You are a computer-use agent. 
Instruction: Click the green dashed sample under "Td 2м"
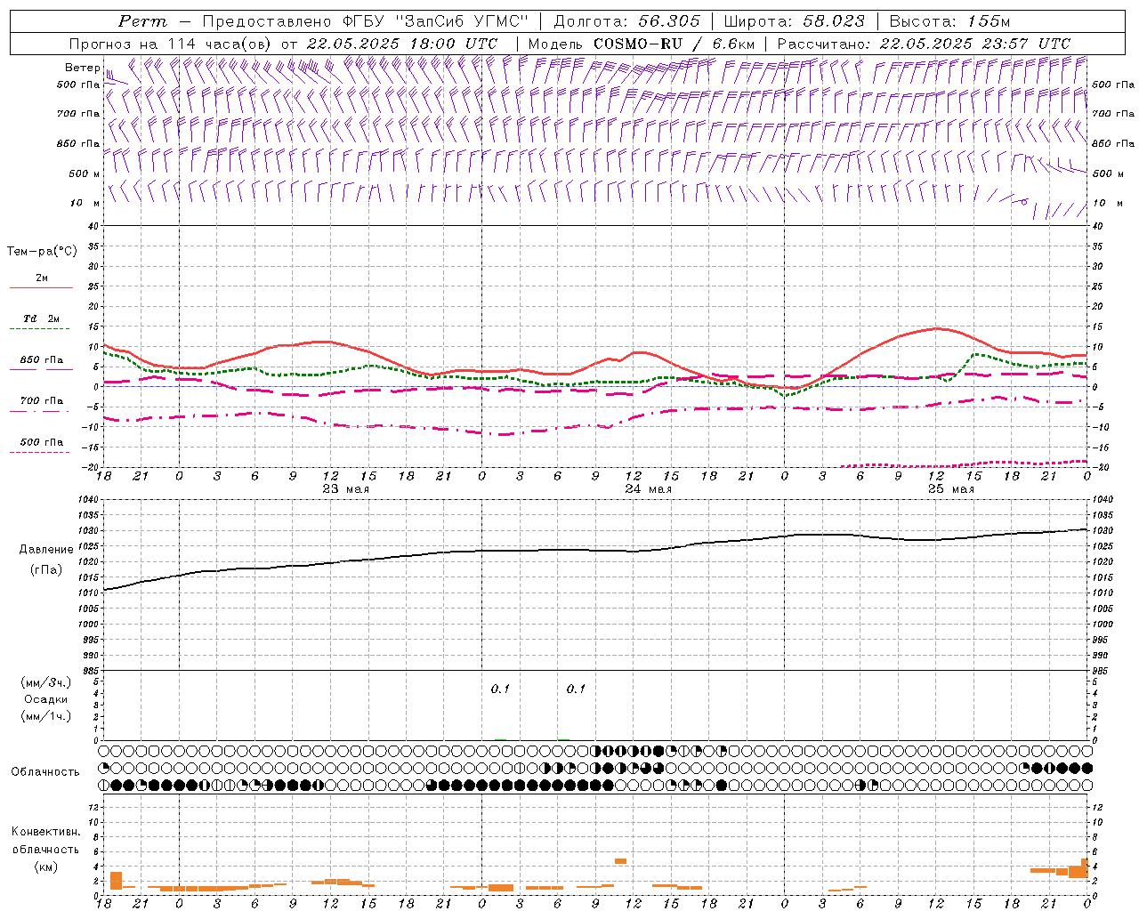pyautogui.click(x=39, y=328)
